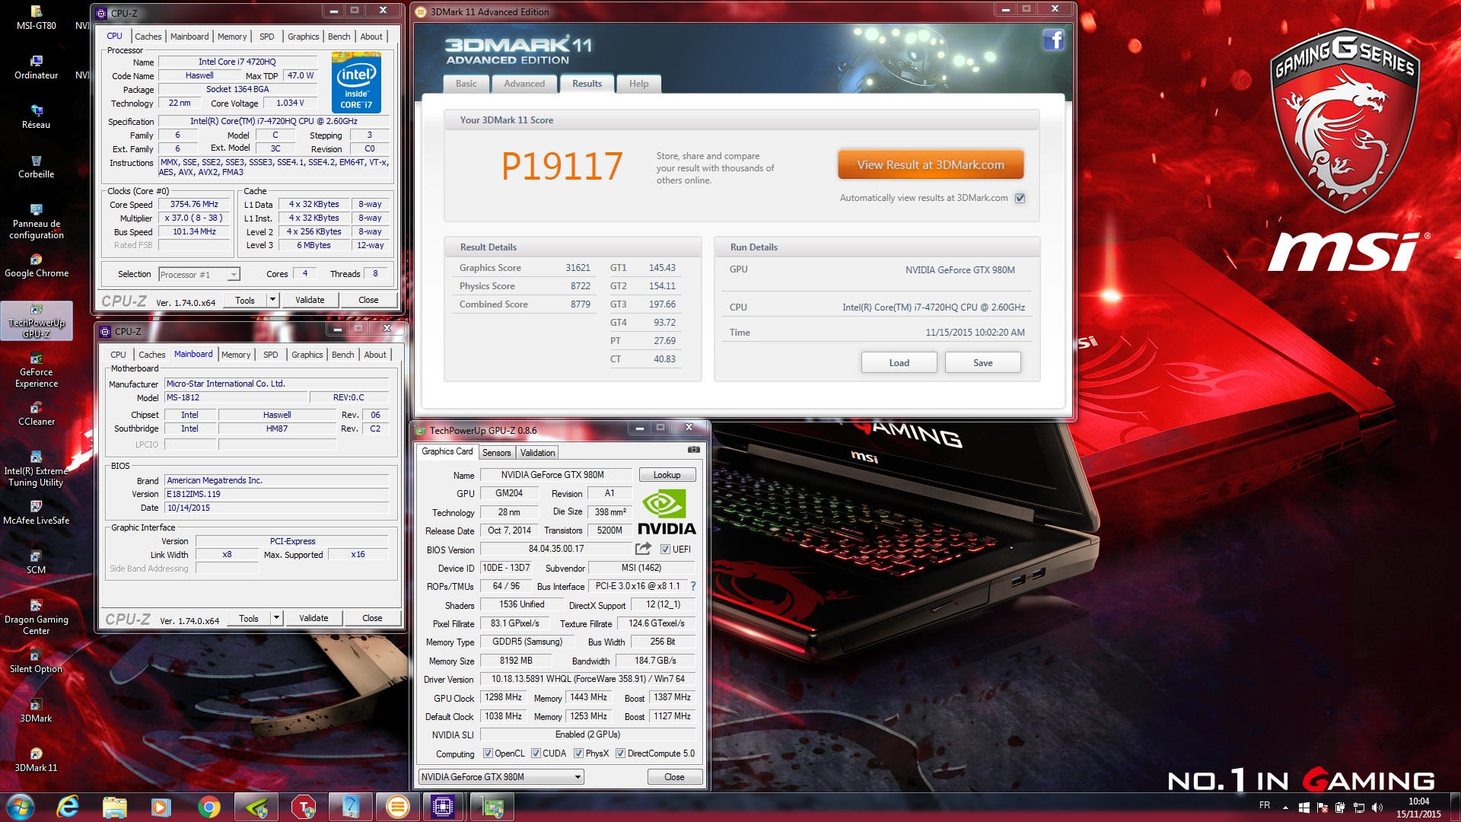The height and width of the screenshot is (822, 1461).
Task: Open Intel(R) Extreme Tuning Utility shortcut
Action: click(x=36, y=469)
